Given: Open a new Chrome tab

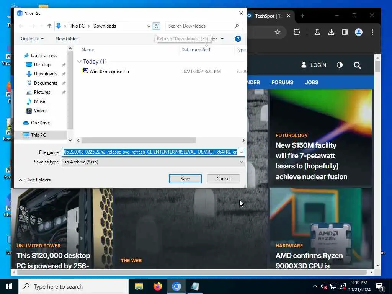Looking at the screenshot, I should tap(302, 16).
